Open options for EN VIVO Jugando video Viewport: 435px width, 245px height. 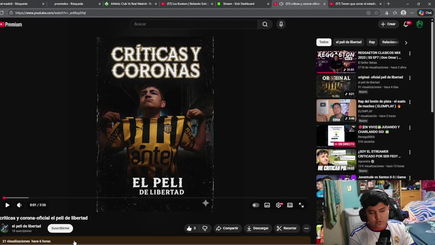pyautogui.click(x=410, y=128)
